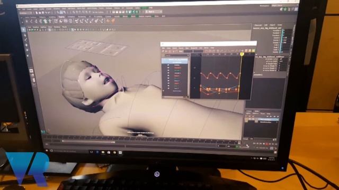
Task: Activate the Scale tool in left toolbox
Action: coord(28,55)
